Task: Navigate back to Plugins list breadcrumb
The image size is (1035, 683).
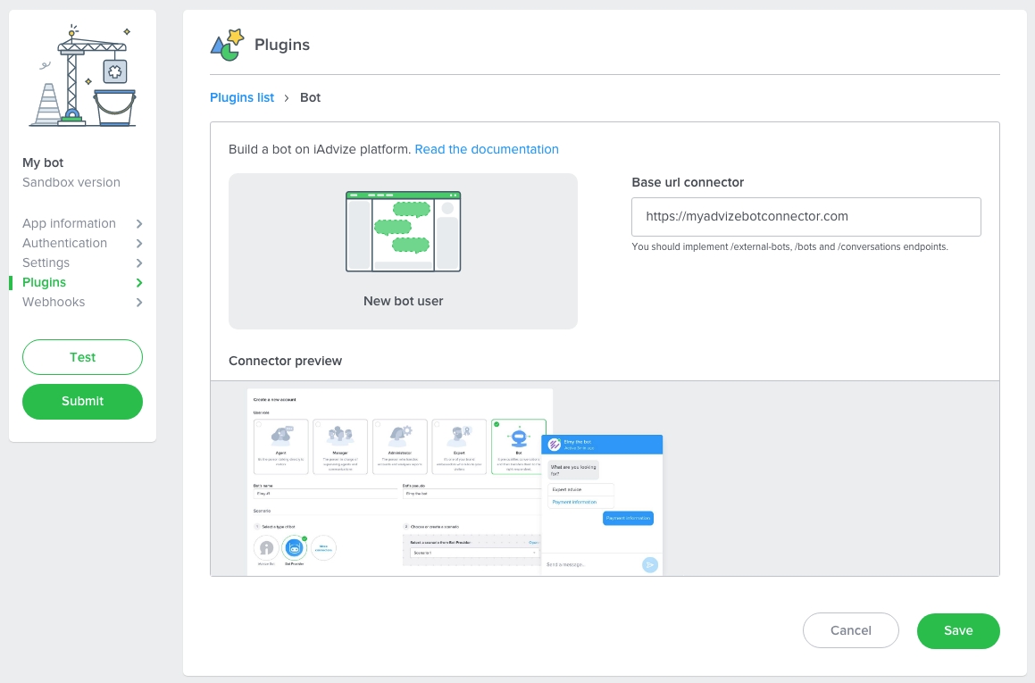Action: tap(242, 97)
